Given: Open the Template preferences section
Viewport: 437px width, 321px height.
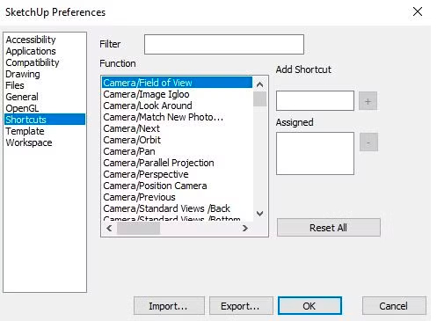Looking at the screenshot, I should 25,131.
